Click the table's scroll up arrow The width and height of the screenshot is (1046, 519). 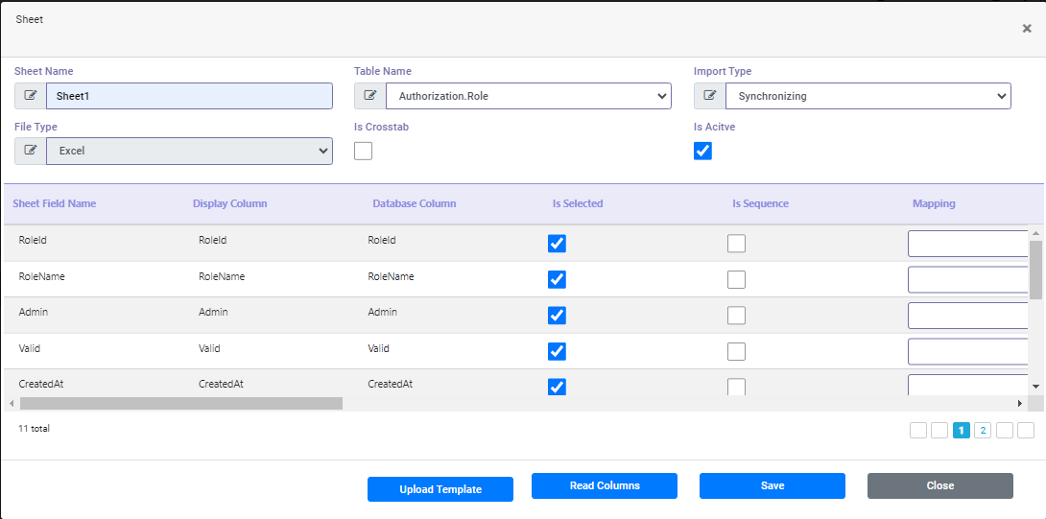tap(1035, 233)
